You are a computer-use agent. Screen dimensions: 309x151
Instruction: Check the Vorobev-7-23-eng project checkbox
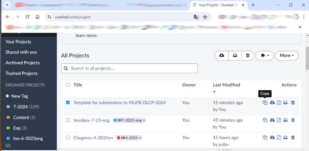tap(68, 120)
